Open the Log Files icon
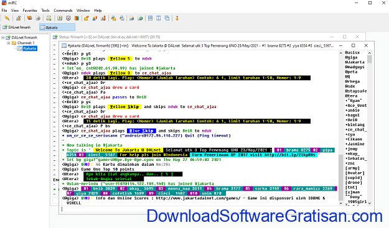Viewport: 389px width, 228px height. coord(122,18)
